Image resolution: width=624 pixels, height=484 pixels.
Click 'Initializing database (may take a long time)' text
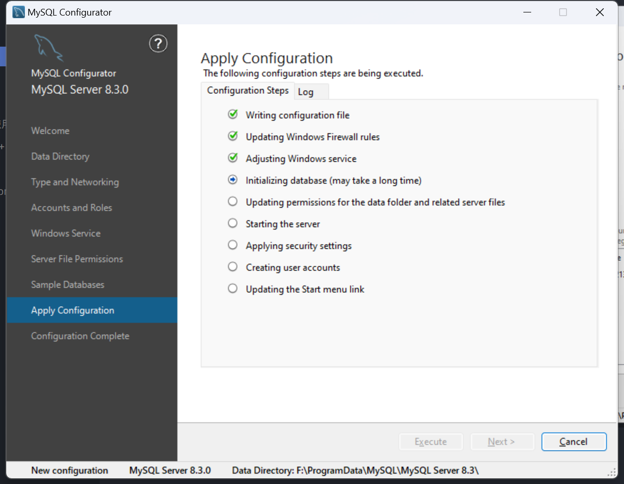pos(334,180)
